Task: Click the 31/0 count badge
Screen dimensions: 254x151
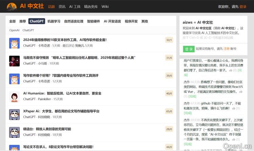Action: click(169, 58)
